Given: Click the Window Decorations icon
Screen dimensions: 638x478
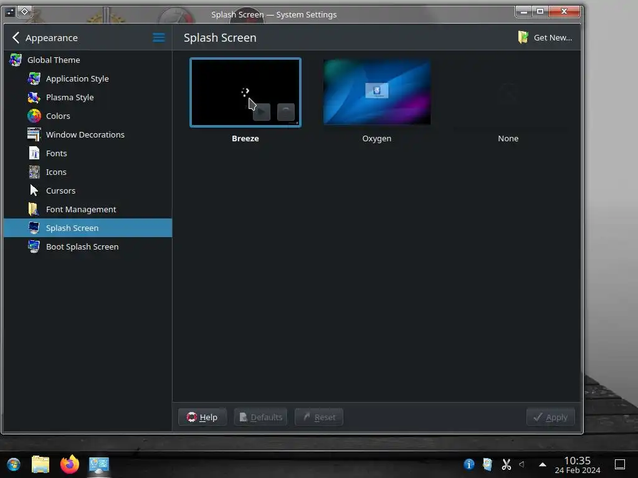Looking at the screenshot, I should point(34,134).
